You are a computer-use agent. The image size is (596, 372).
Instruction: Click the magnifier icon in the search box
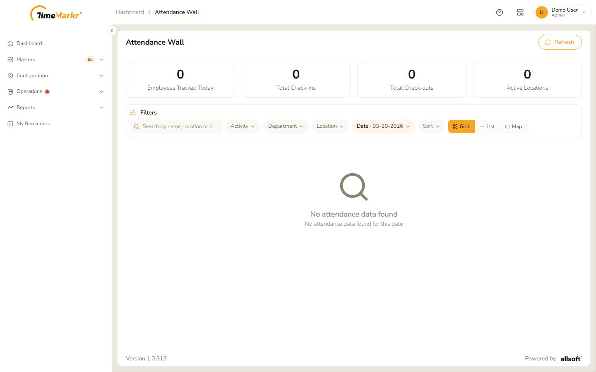tap(137, 126)
